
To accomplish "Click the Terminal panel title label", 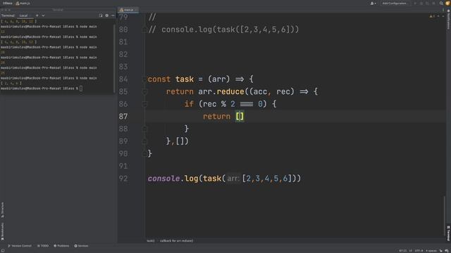I will pyautogui.click(x=8, y=15).
